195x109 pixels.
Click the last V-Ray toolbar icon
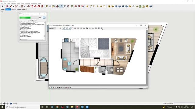tap(151, 6)
